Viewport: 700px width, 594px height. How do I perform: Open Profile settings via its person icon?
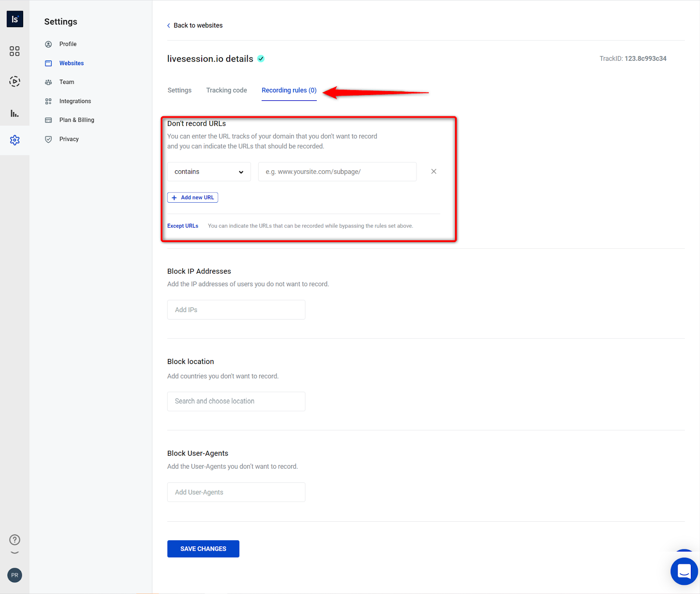48,44
